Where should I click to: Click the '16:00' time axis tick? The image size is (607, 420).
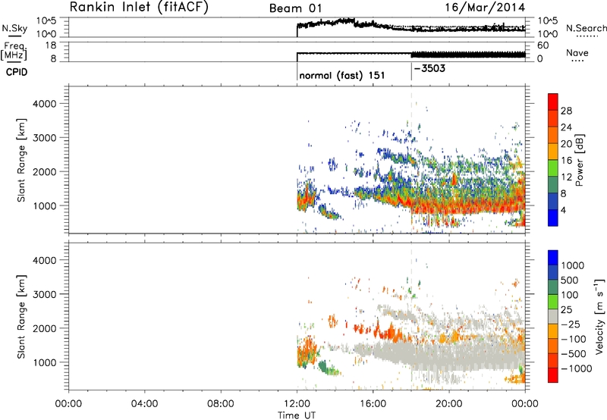point(373,404)
